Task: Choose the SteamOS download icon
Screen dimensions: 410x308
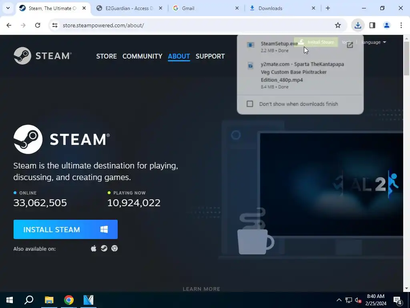Action: (x=104, y=248)
